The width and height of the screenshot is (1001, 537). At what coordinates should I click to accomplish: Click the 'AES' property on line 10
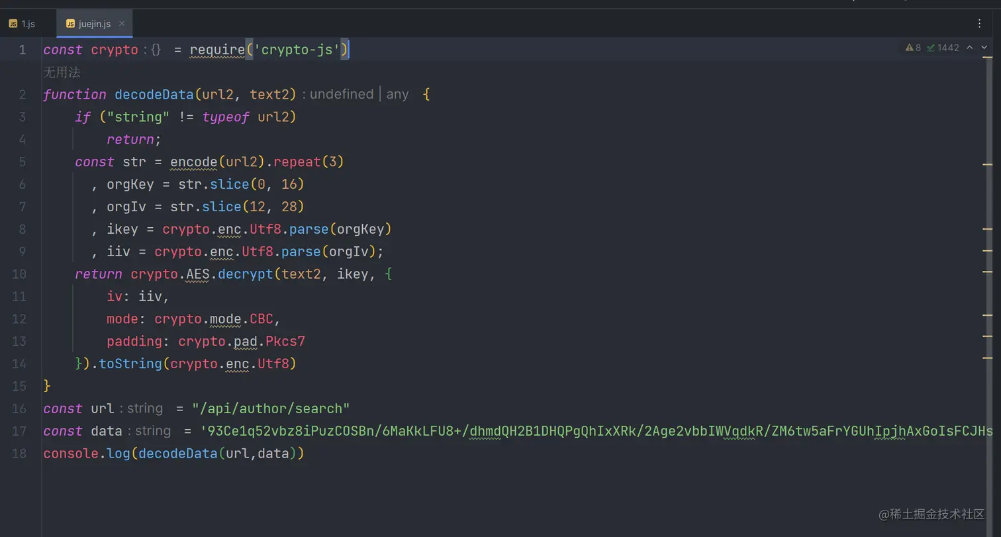click(198, 275)
